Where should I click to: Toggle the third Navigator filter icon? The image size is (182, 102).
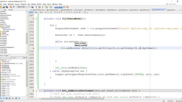[7, 98]
